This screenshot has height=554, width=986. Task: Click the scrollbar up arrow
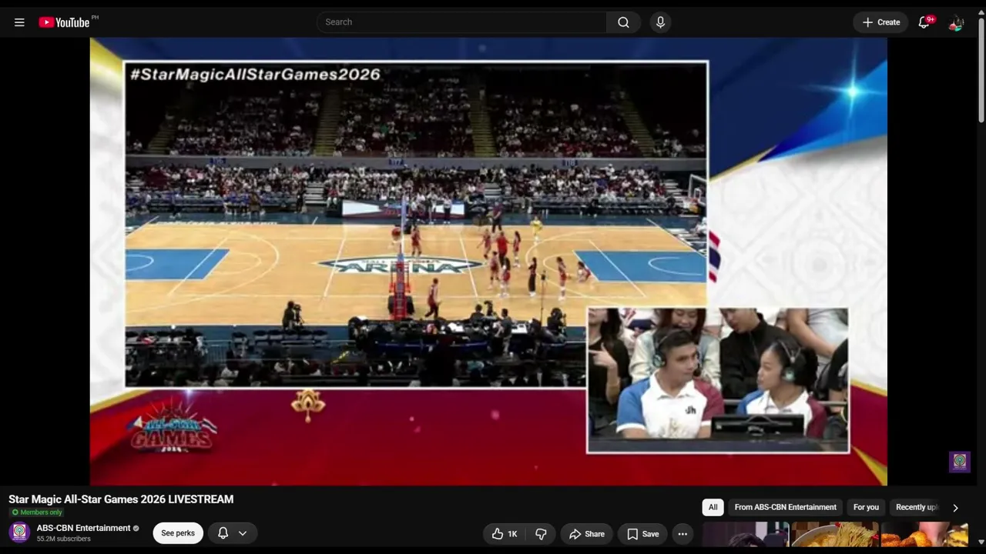point(981,11)
